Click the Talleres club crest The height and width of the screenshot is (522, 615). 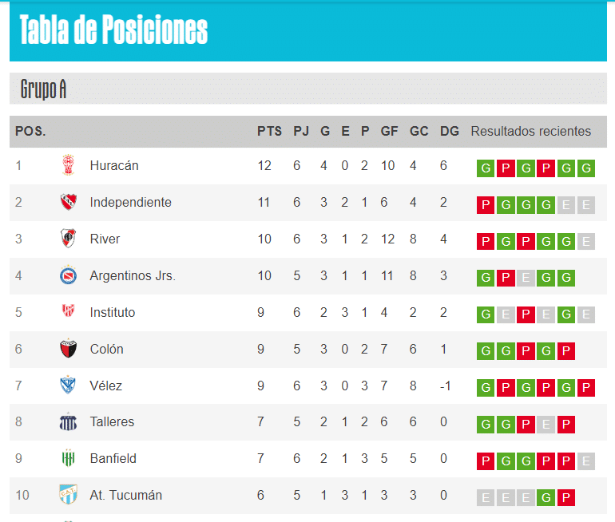68,421
